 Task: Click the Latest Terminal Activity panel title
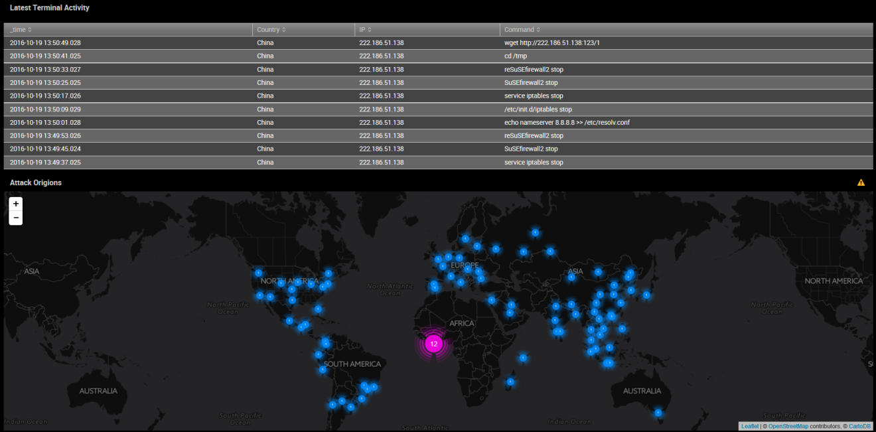(49, 8)
